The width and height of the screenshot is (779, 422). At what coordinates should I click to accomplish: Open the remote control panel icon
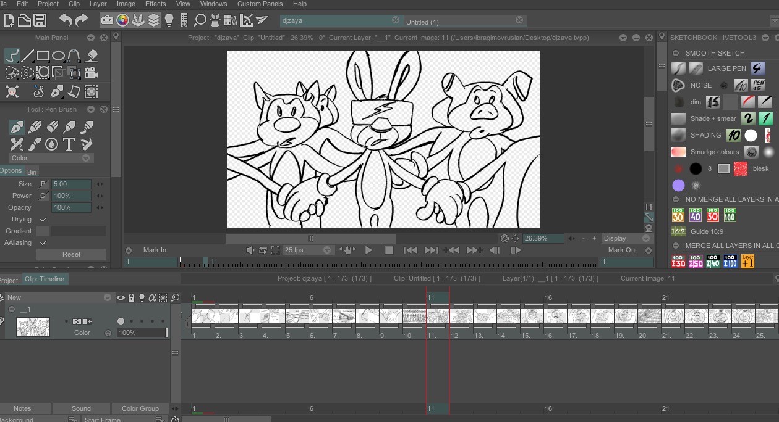(184, 20)
